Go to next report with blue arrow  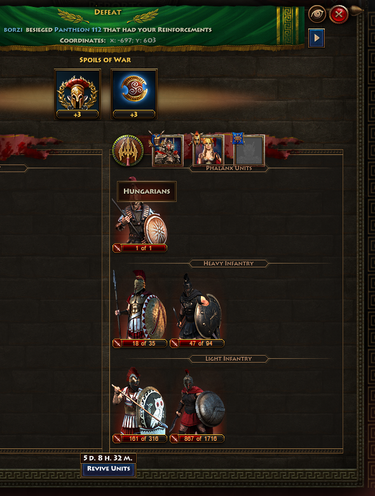317,38
